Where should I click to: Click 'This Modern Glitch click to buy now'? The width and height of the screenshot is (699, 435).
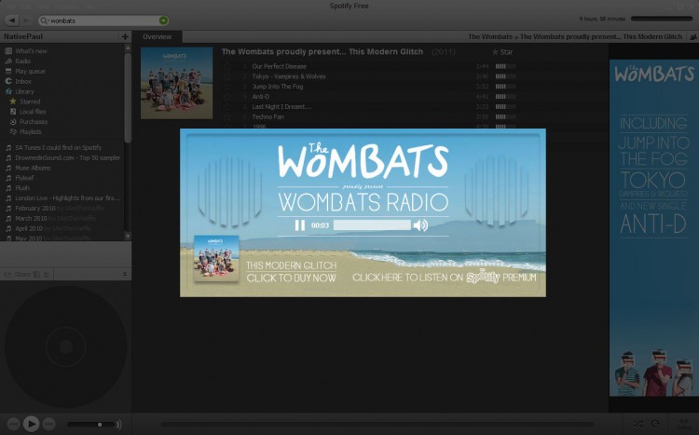coord(291,272)
